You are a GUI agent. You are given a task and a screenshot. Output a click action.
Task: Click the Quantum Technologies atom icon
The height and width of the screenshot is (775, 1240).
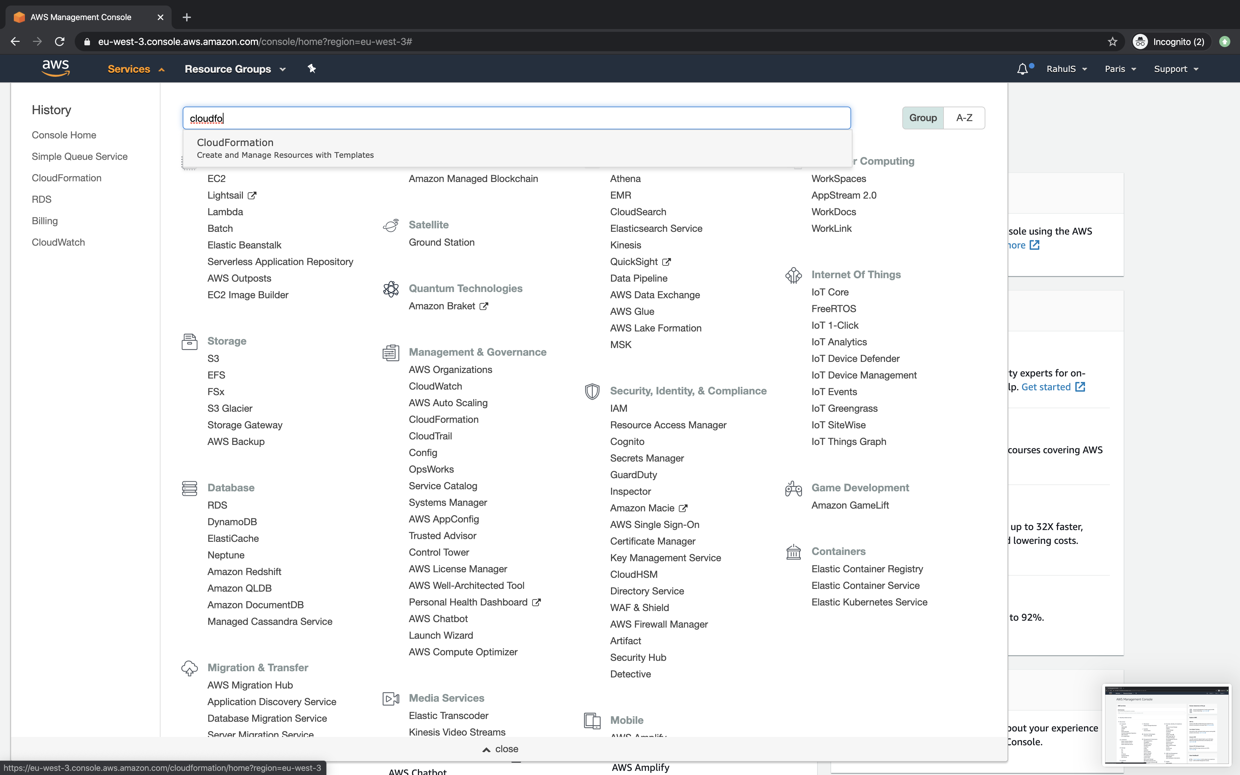point(391,289)
